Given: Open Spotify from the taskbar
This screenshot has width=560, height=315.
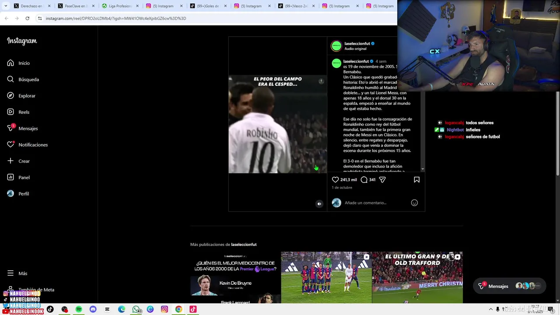Looking at the screenshot, I should pyautogui.click(x=79, y=309).
